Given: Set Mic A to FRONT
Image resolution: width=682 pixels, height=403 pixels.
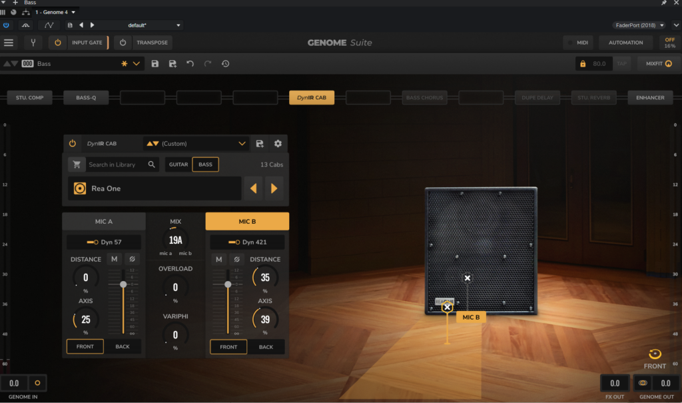Looking at the screenshot, I should click(x=85, y=346).
